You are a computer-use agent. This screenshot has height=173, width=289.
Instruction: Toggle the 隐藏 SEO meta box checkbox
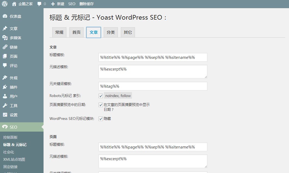(101, 119)
